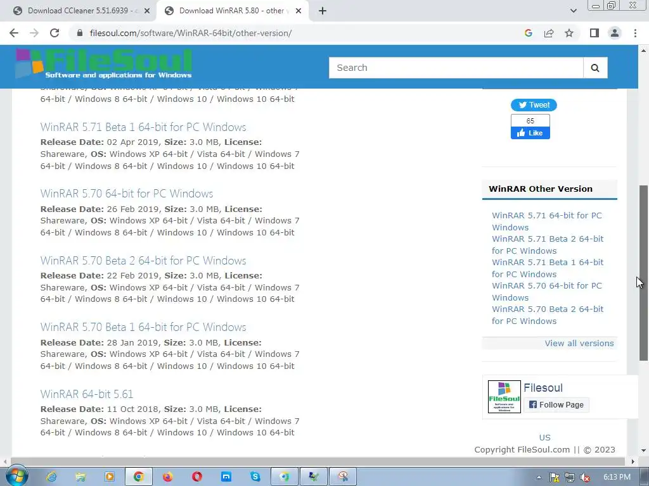Open WinRAR 5.70 Beta 2 64-bit heading link
This screenshot has width=649, height=486.
[x=143, y=260]
